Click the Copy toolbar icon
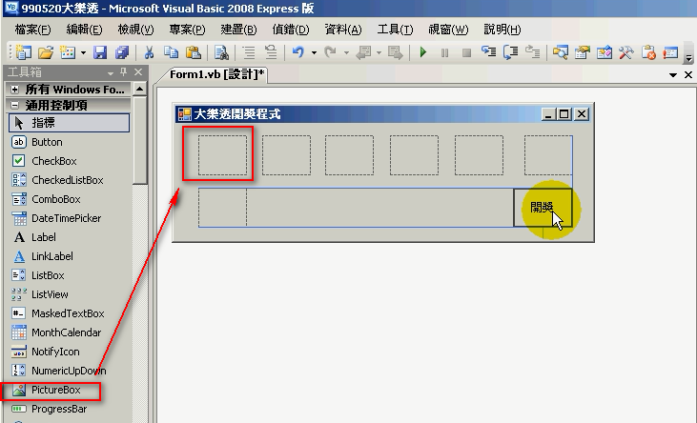 click(171, 52)
